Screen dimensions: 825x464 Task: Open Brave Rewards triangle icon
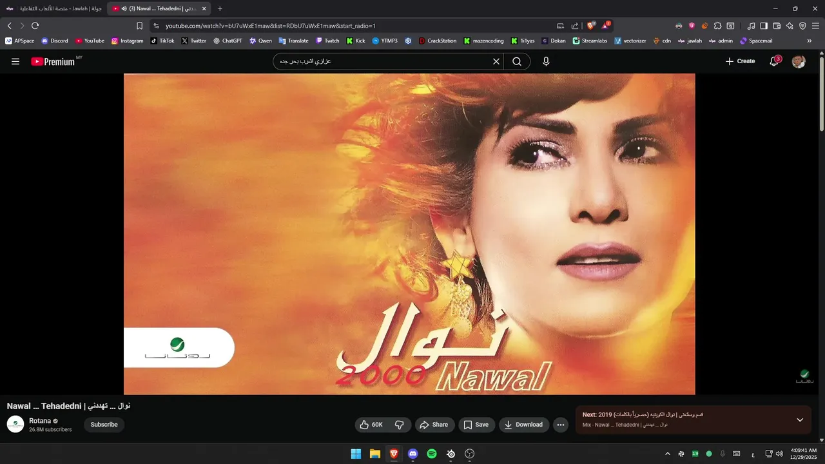[605, 26]
